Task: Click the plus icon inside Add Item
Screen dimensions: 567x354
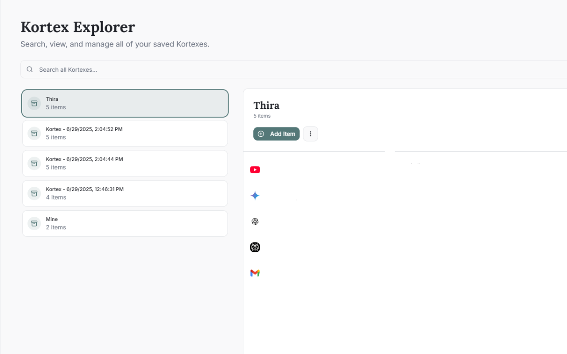Action: point(261,134)
